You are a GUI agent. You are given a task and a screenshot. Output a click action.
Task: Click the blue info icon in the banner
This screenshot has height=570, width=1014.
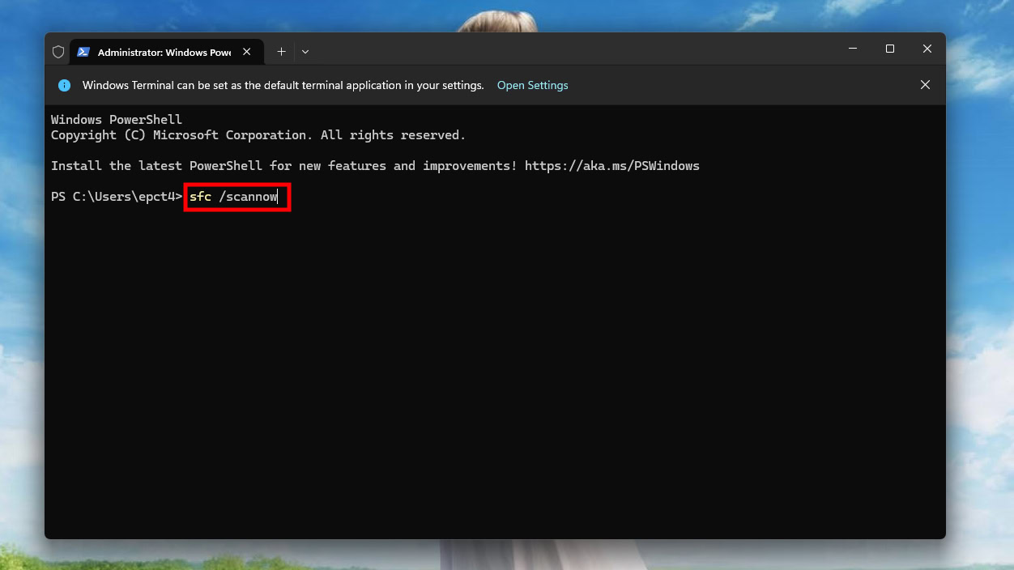click(x=65, y=85)
